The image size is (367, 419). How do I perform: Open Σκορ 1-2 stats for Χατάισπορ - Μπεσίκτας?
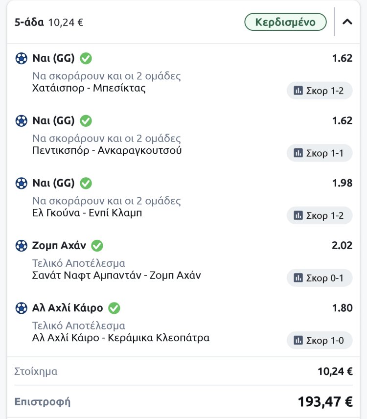click(319, 91)
